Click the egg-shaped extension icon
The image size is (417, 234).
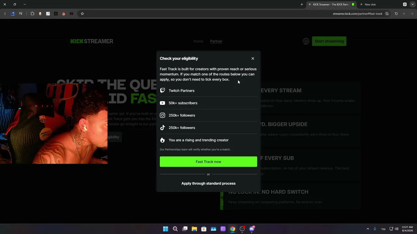point(40,14)
